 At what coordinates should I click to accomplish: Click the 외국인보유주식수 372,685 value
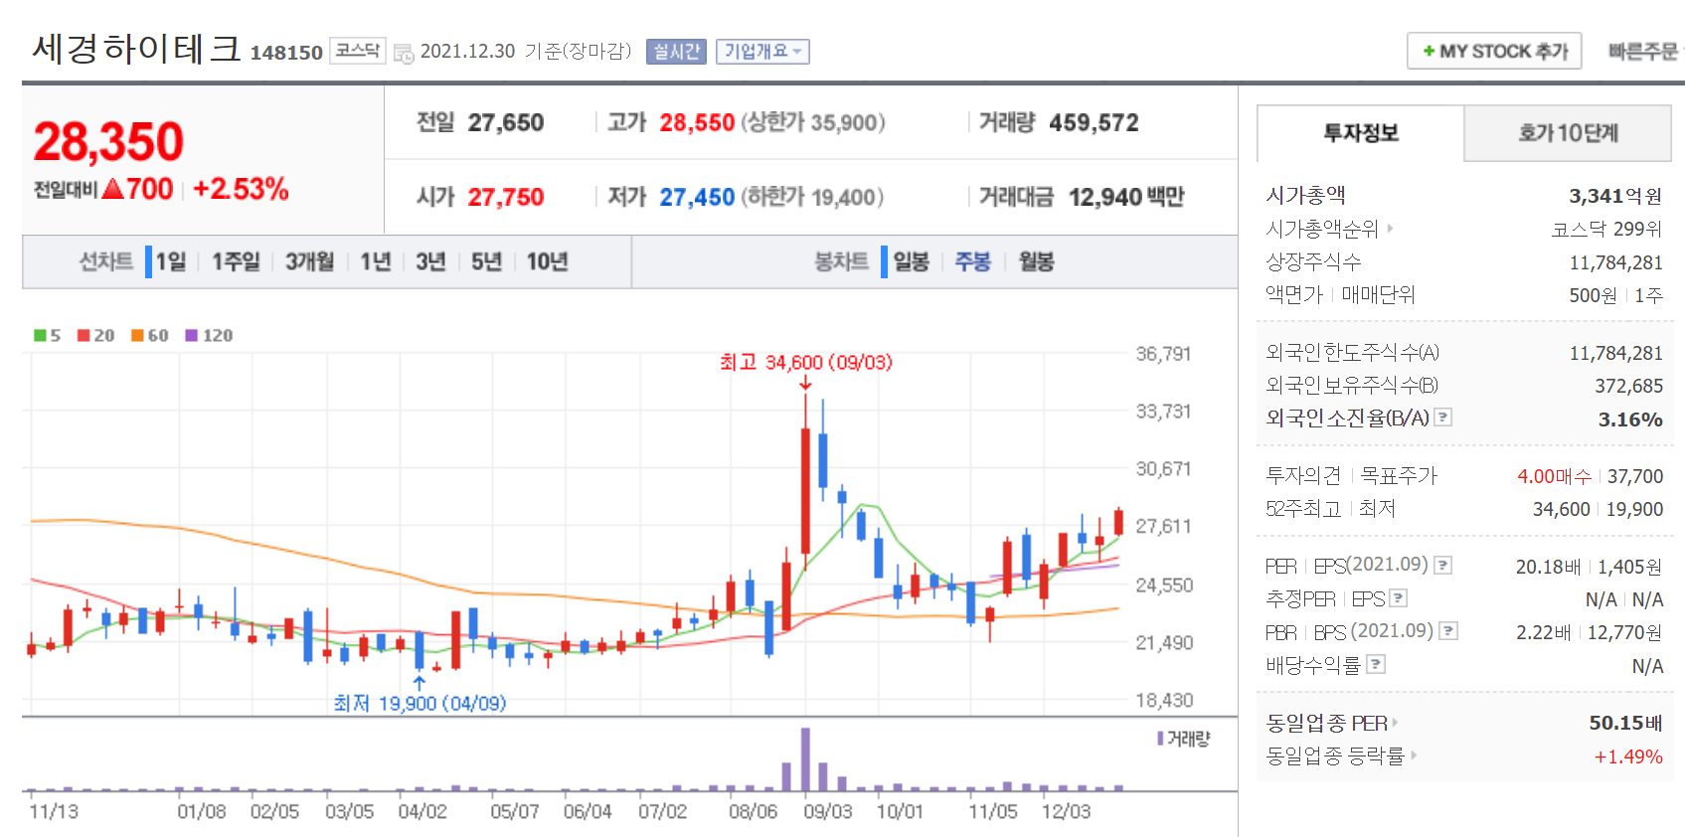1628,386
